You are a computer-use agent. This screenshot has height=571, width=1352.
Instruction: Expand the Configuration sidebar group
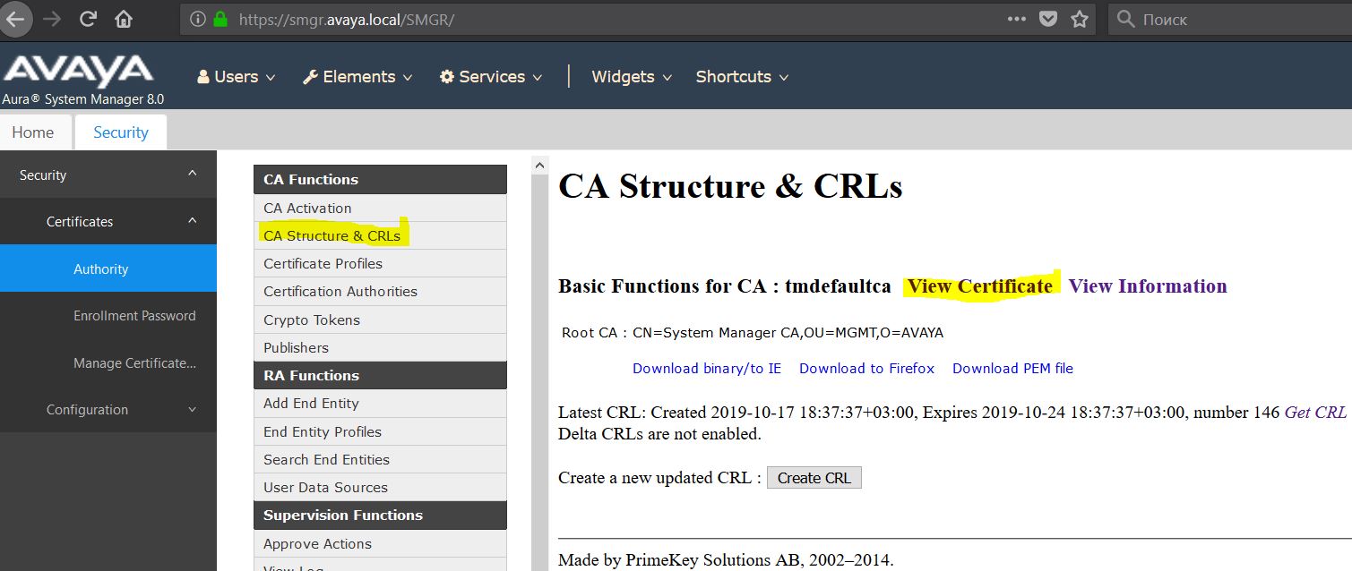tap(108, 409)
